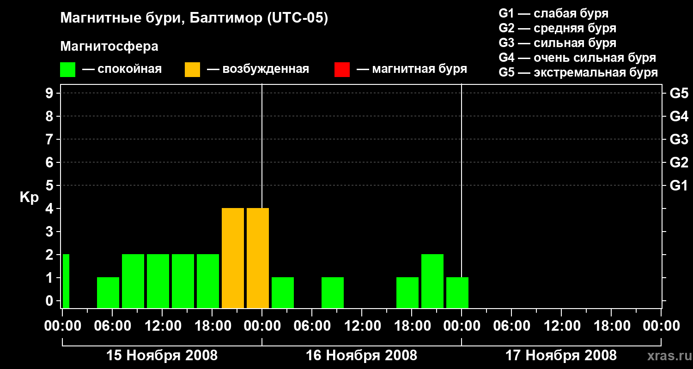Click the red "магнитная буря" legend swatch
Image resolution: width=693 pixels, height=369 pixels.
point(342,70)
